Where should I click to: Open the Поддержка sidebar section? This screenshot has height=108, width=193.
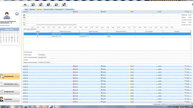coord(10,99)
